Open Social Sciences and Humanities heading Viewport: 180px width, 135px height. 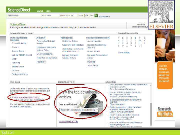(x=98, y=38)
